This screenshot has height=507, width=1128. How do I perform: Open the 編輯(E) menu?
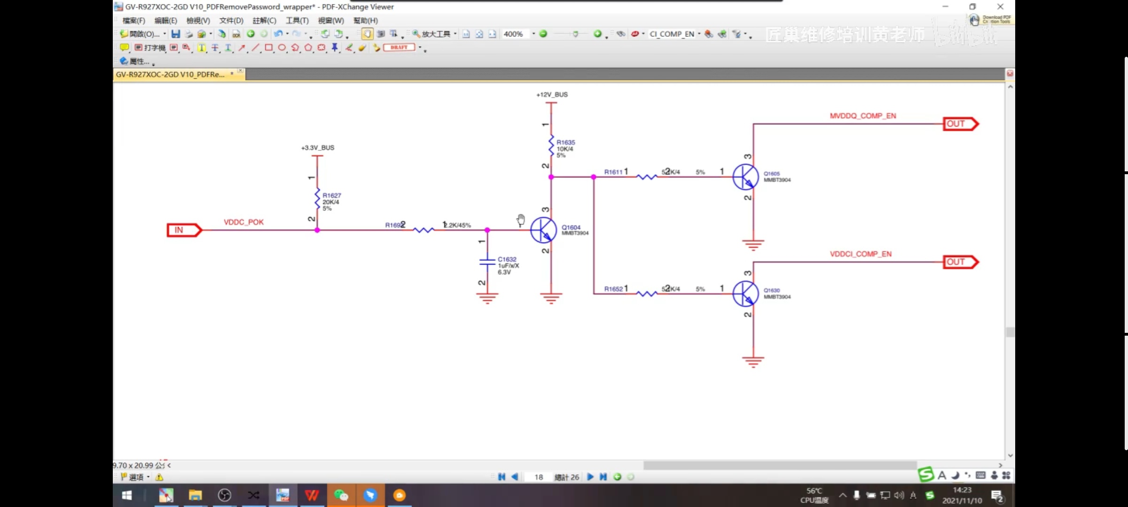coord(165,21)
